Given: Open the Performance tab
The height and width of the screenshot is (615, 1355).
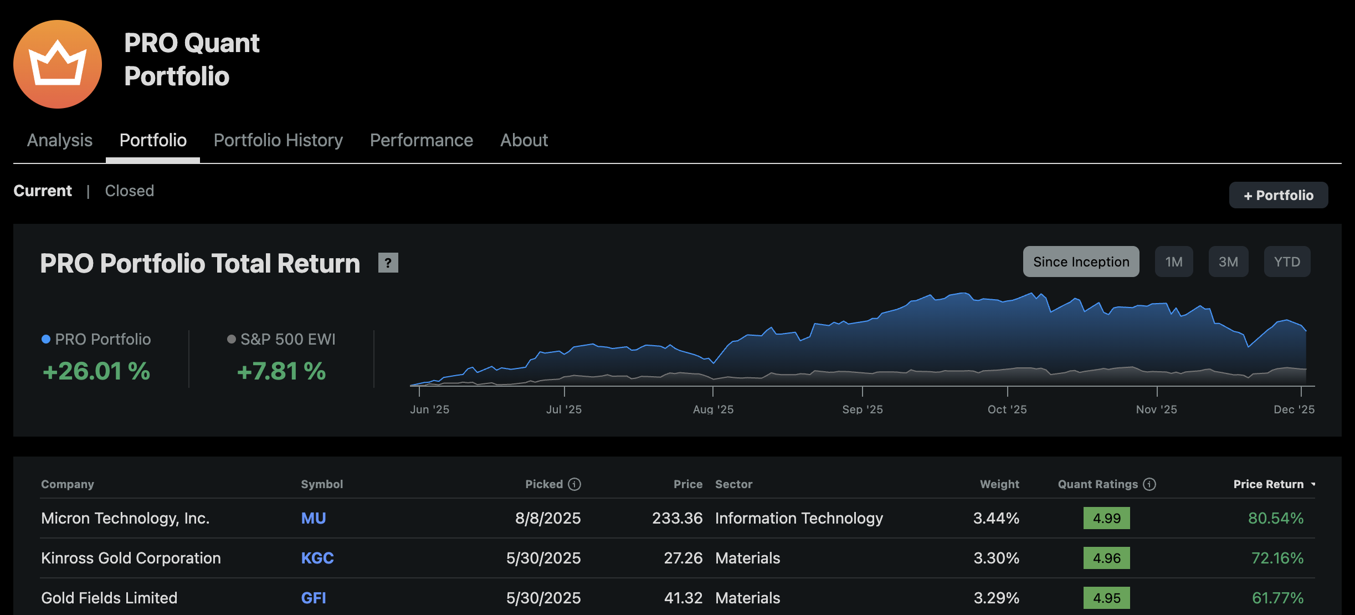Looking at the screenshot, I should pyautogui.click(x=421, y=140).
